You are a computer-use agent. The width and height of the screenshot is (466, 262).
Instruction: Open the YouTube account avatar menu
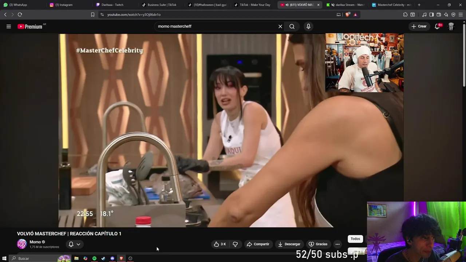[x=451, y=26]
